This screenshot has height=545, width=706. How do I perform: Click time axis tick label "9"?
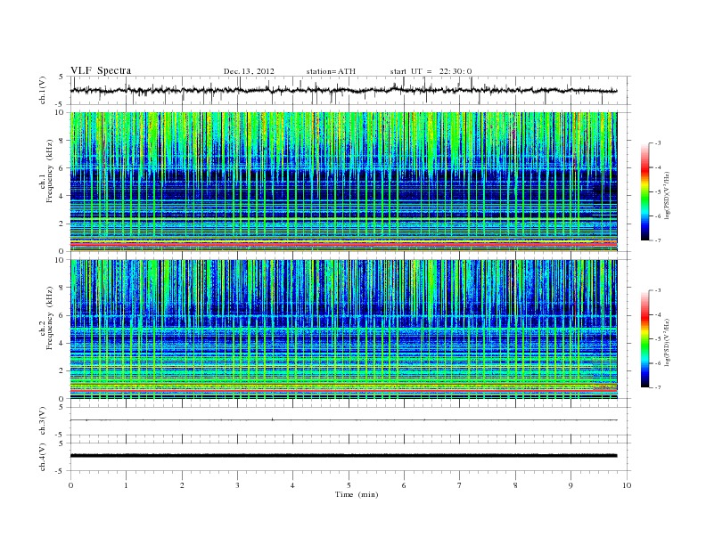[571, 485]
